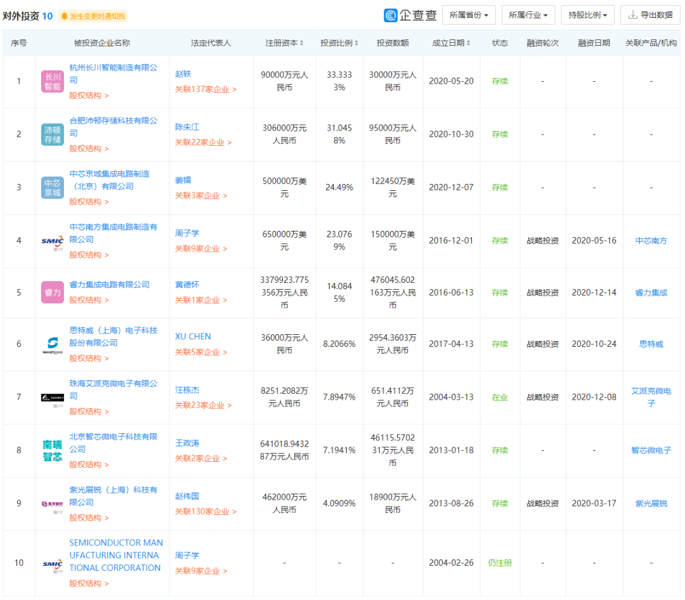Export data with 导出数据 button
The width and height of the screenshot is (685, 600).
(650, 15)
